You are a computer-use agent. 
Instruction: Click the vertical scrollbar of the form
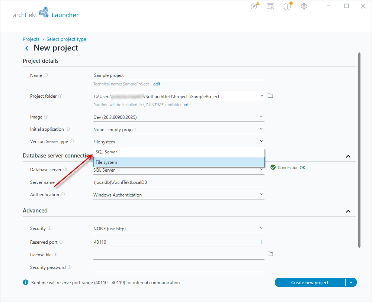tap(359, 150)
